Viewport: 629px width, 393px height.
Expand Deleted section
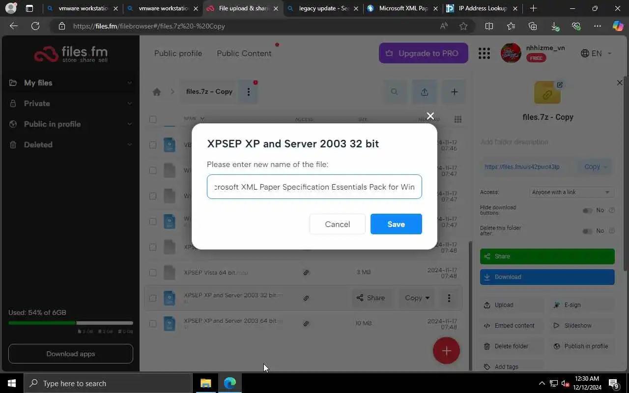coord(70,144)
